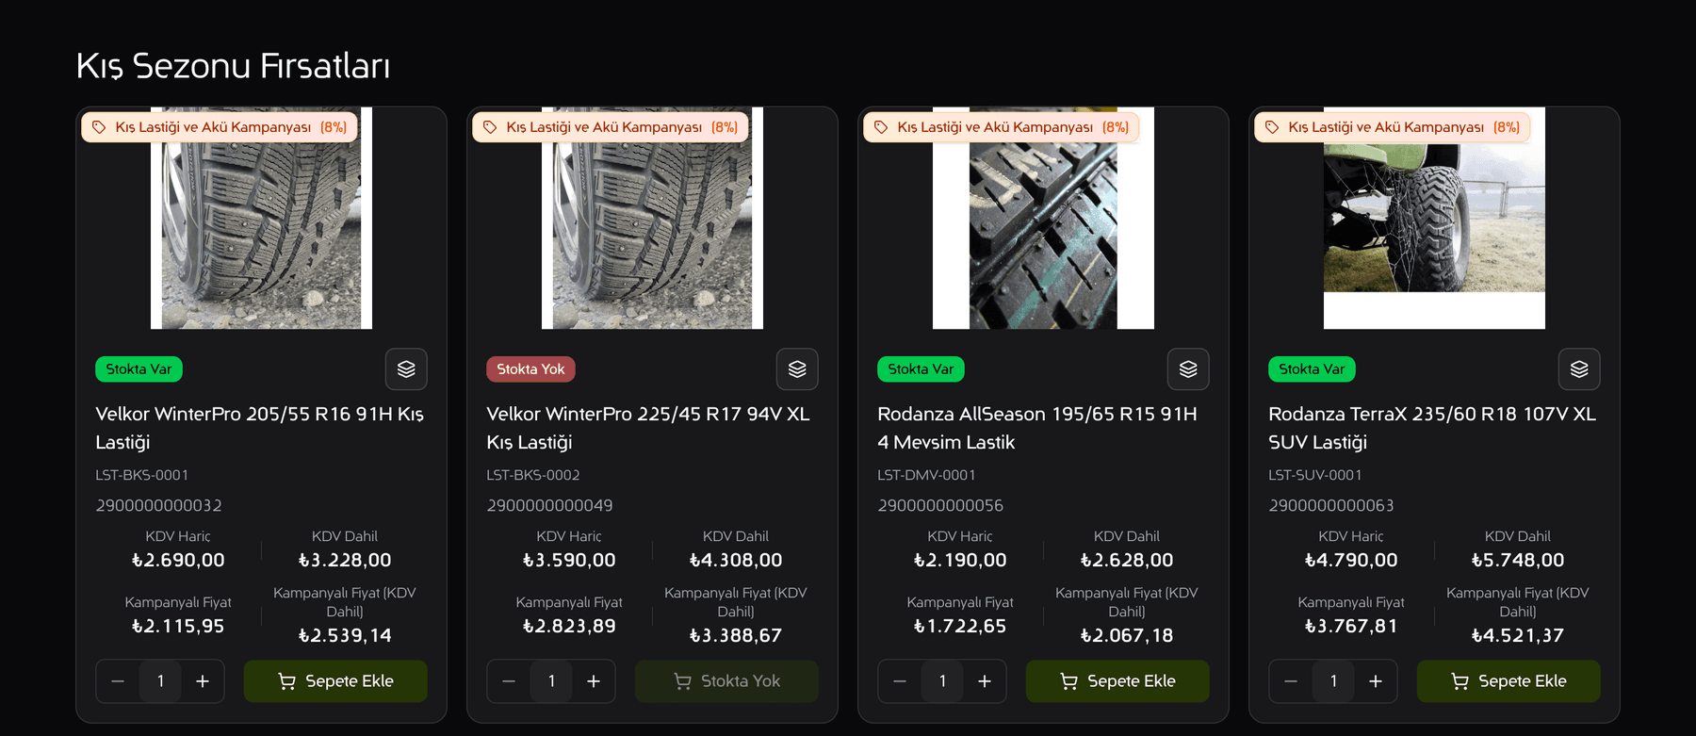Click the disabled Stokta Yok cart button
This screenshot has width=1696, height=736.
point(726,681)
